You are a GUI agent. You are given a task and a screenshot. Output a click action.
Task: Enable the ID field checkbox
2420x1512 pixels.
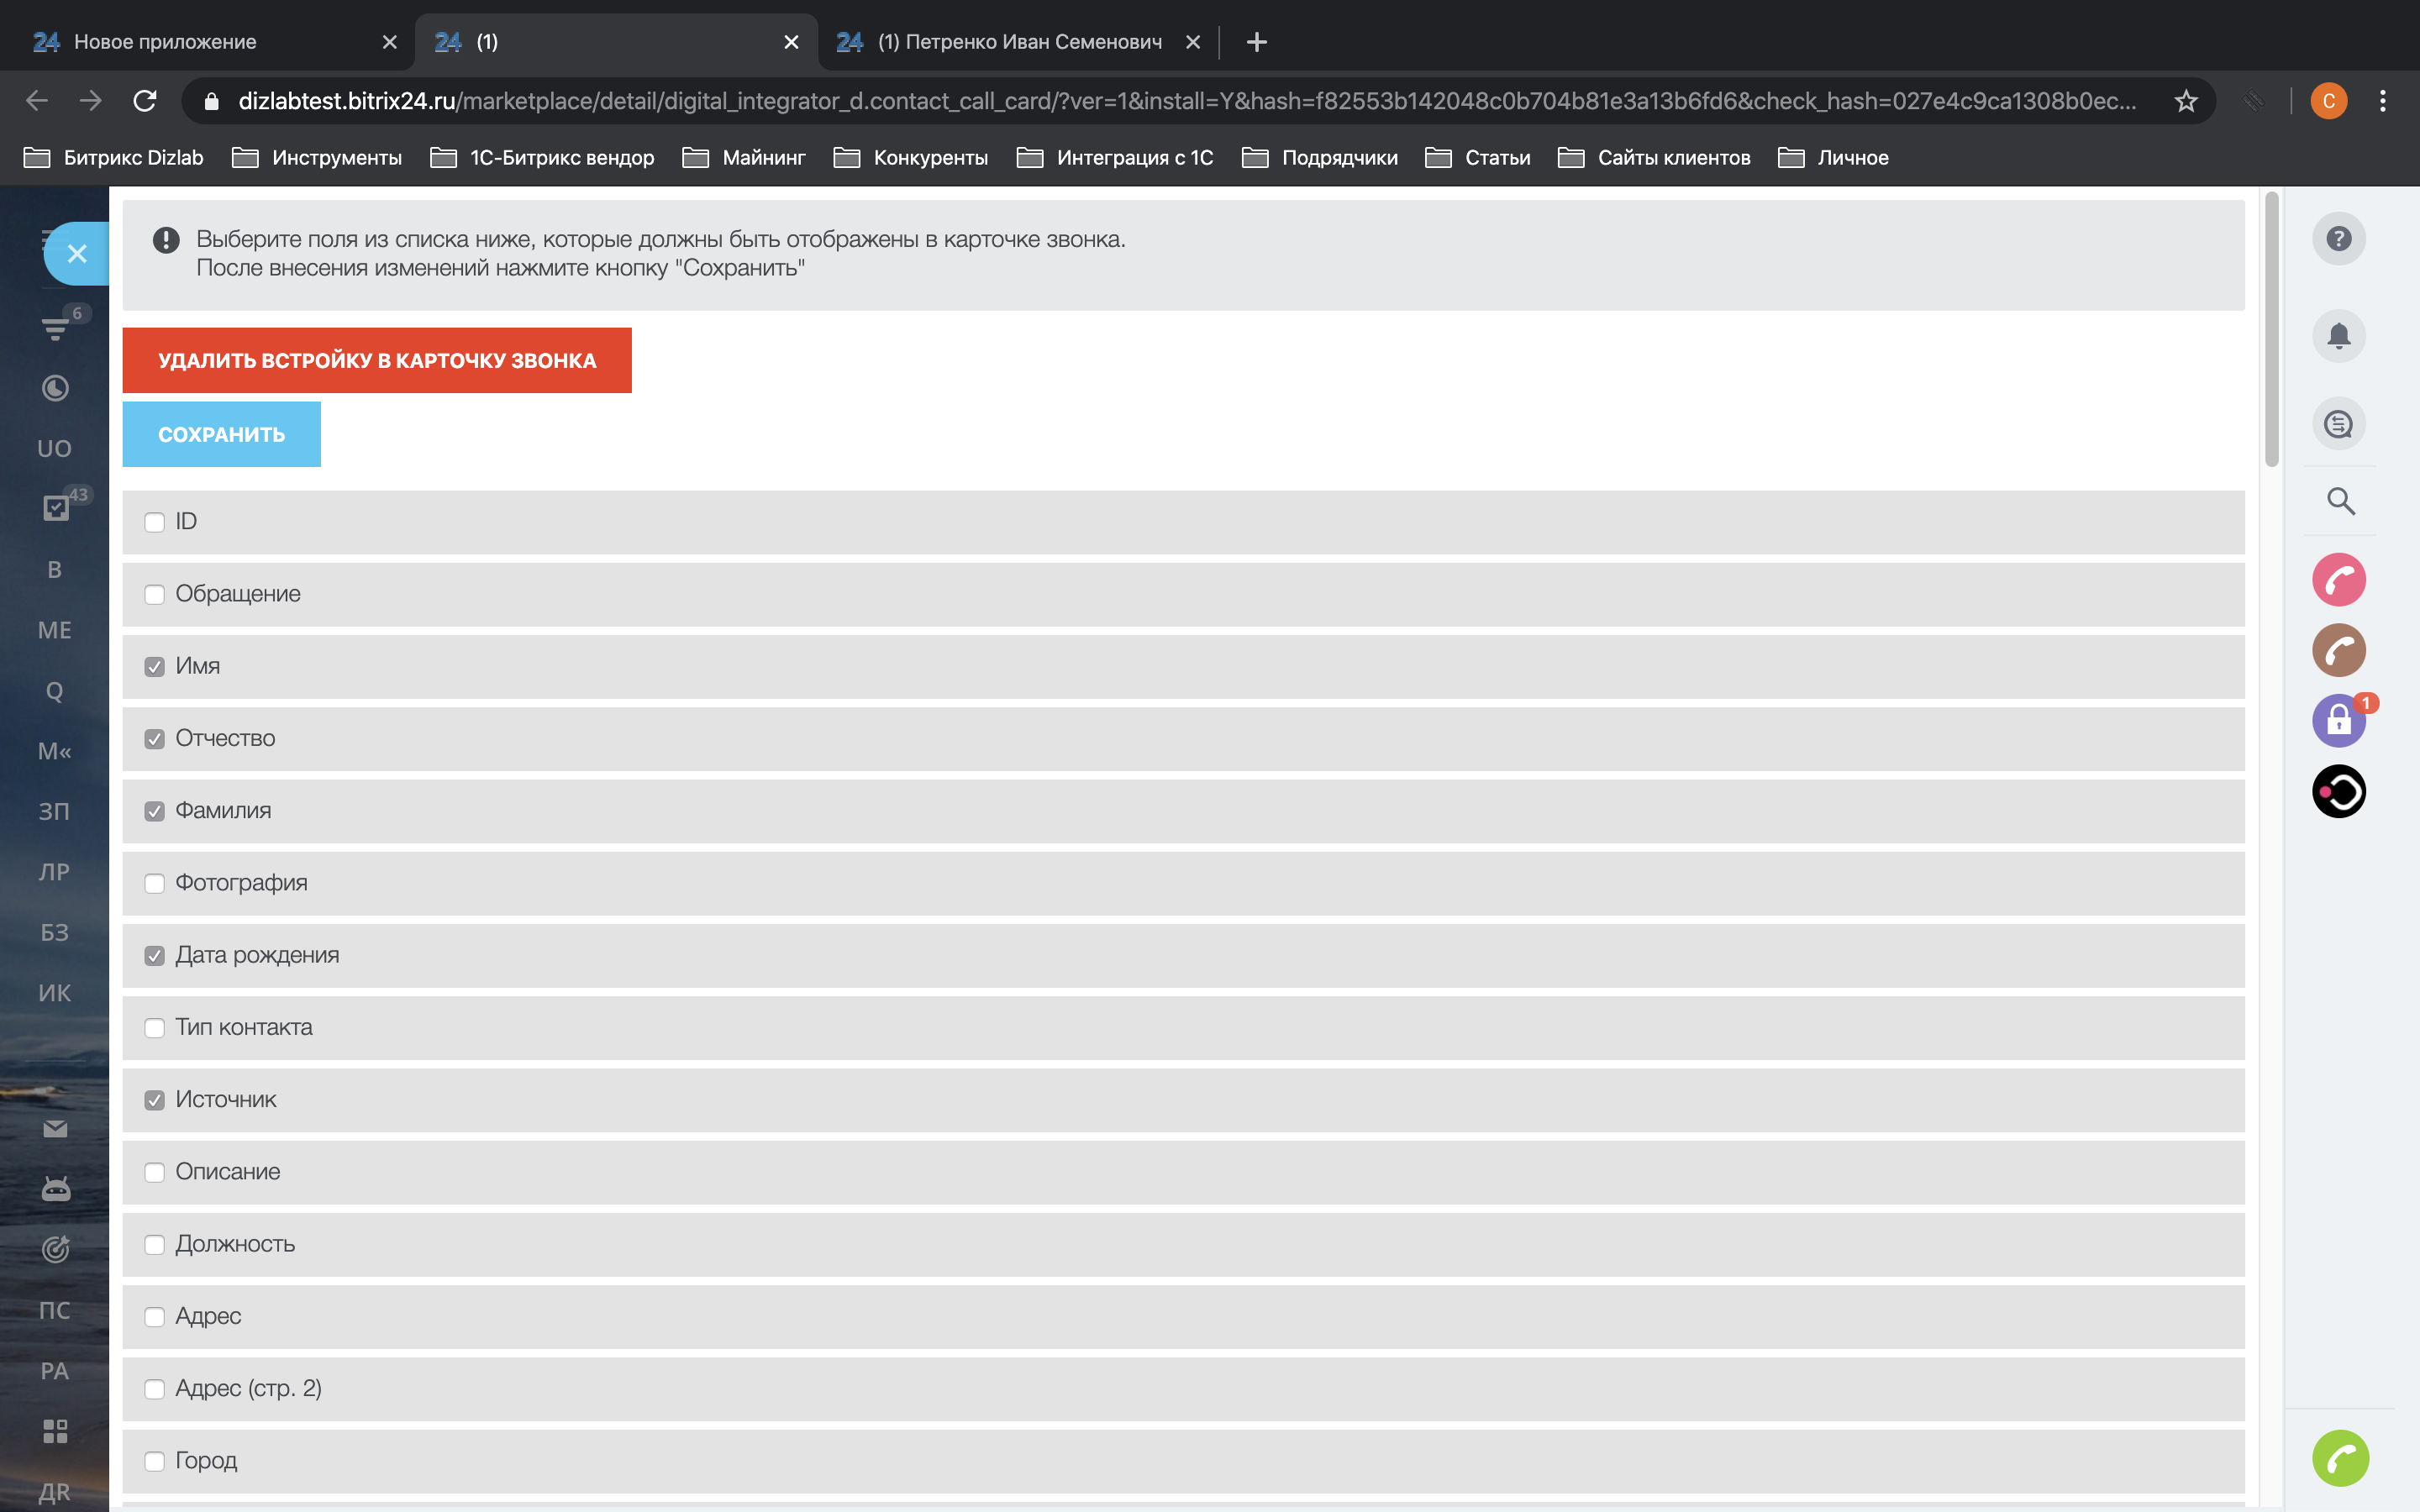point(154,522)
